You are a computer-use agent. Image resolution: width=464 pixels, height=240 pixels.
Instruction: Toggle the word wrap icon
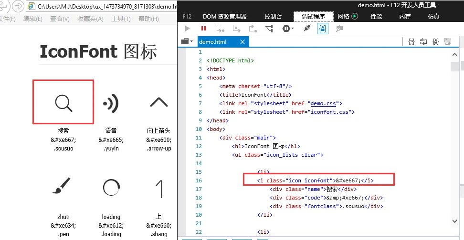423,41
